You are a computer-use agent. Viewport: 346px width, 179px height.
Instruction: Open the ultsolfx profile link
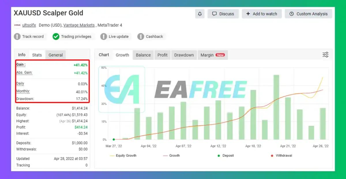[x=29, y=25]
